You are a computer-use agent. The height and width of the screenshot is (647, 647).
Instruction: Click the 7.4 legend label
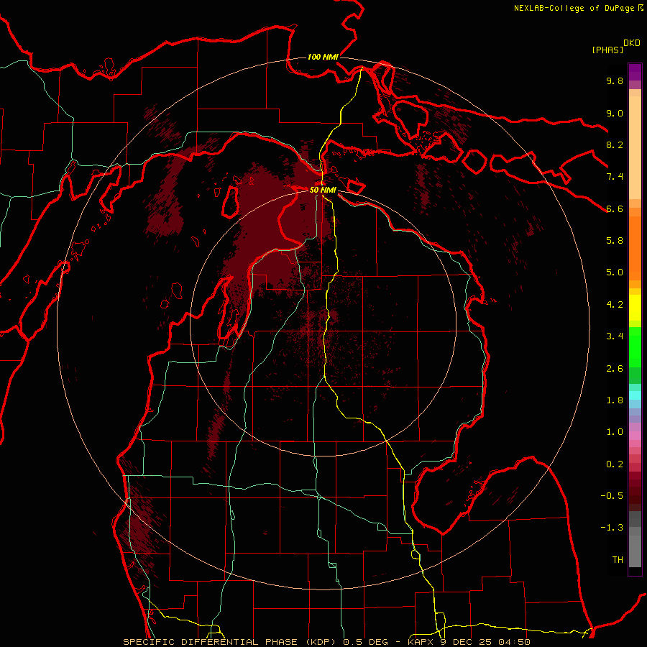615,177
